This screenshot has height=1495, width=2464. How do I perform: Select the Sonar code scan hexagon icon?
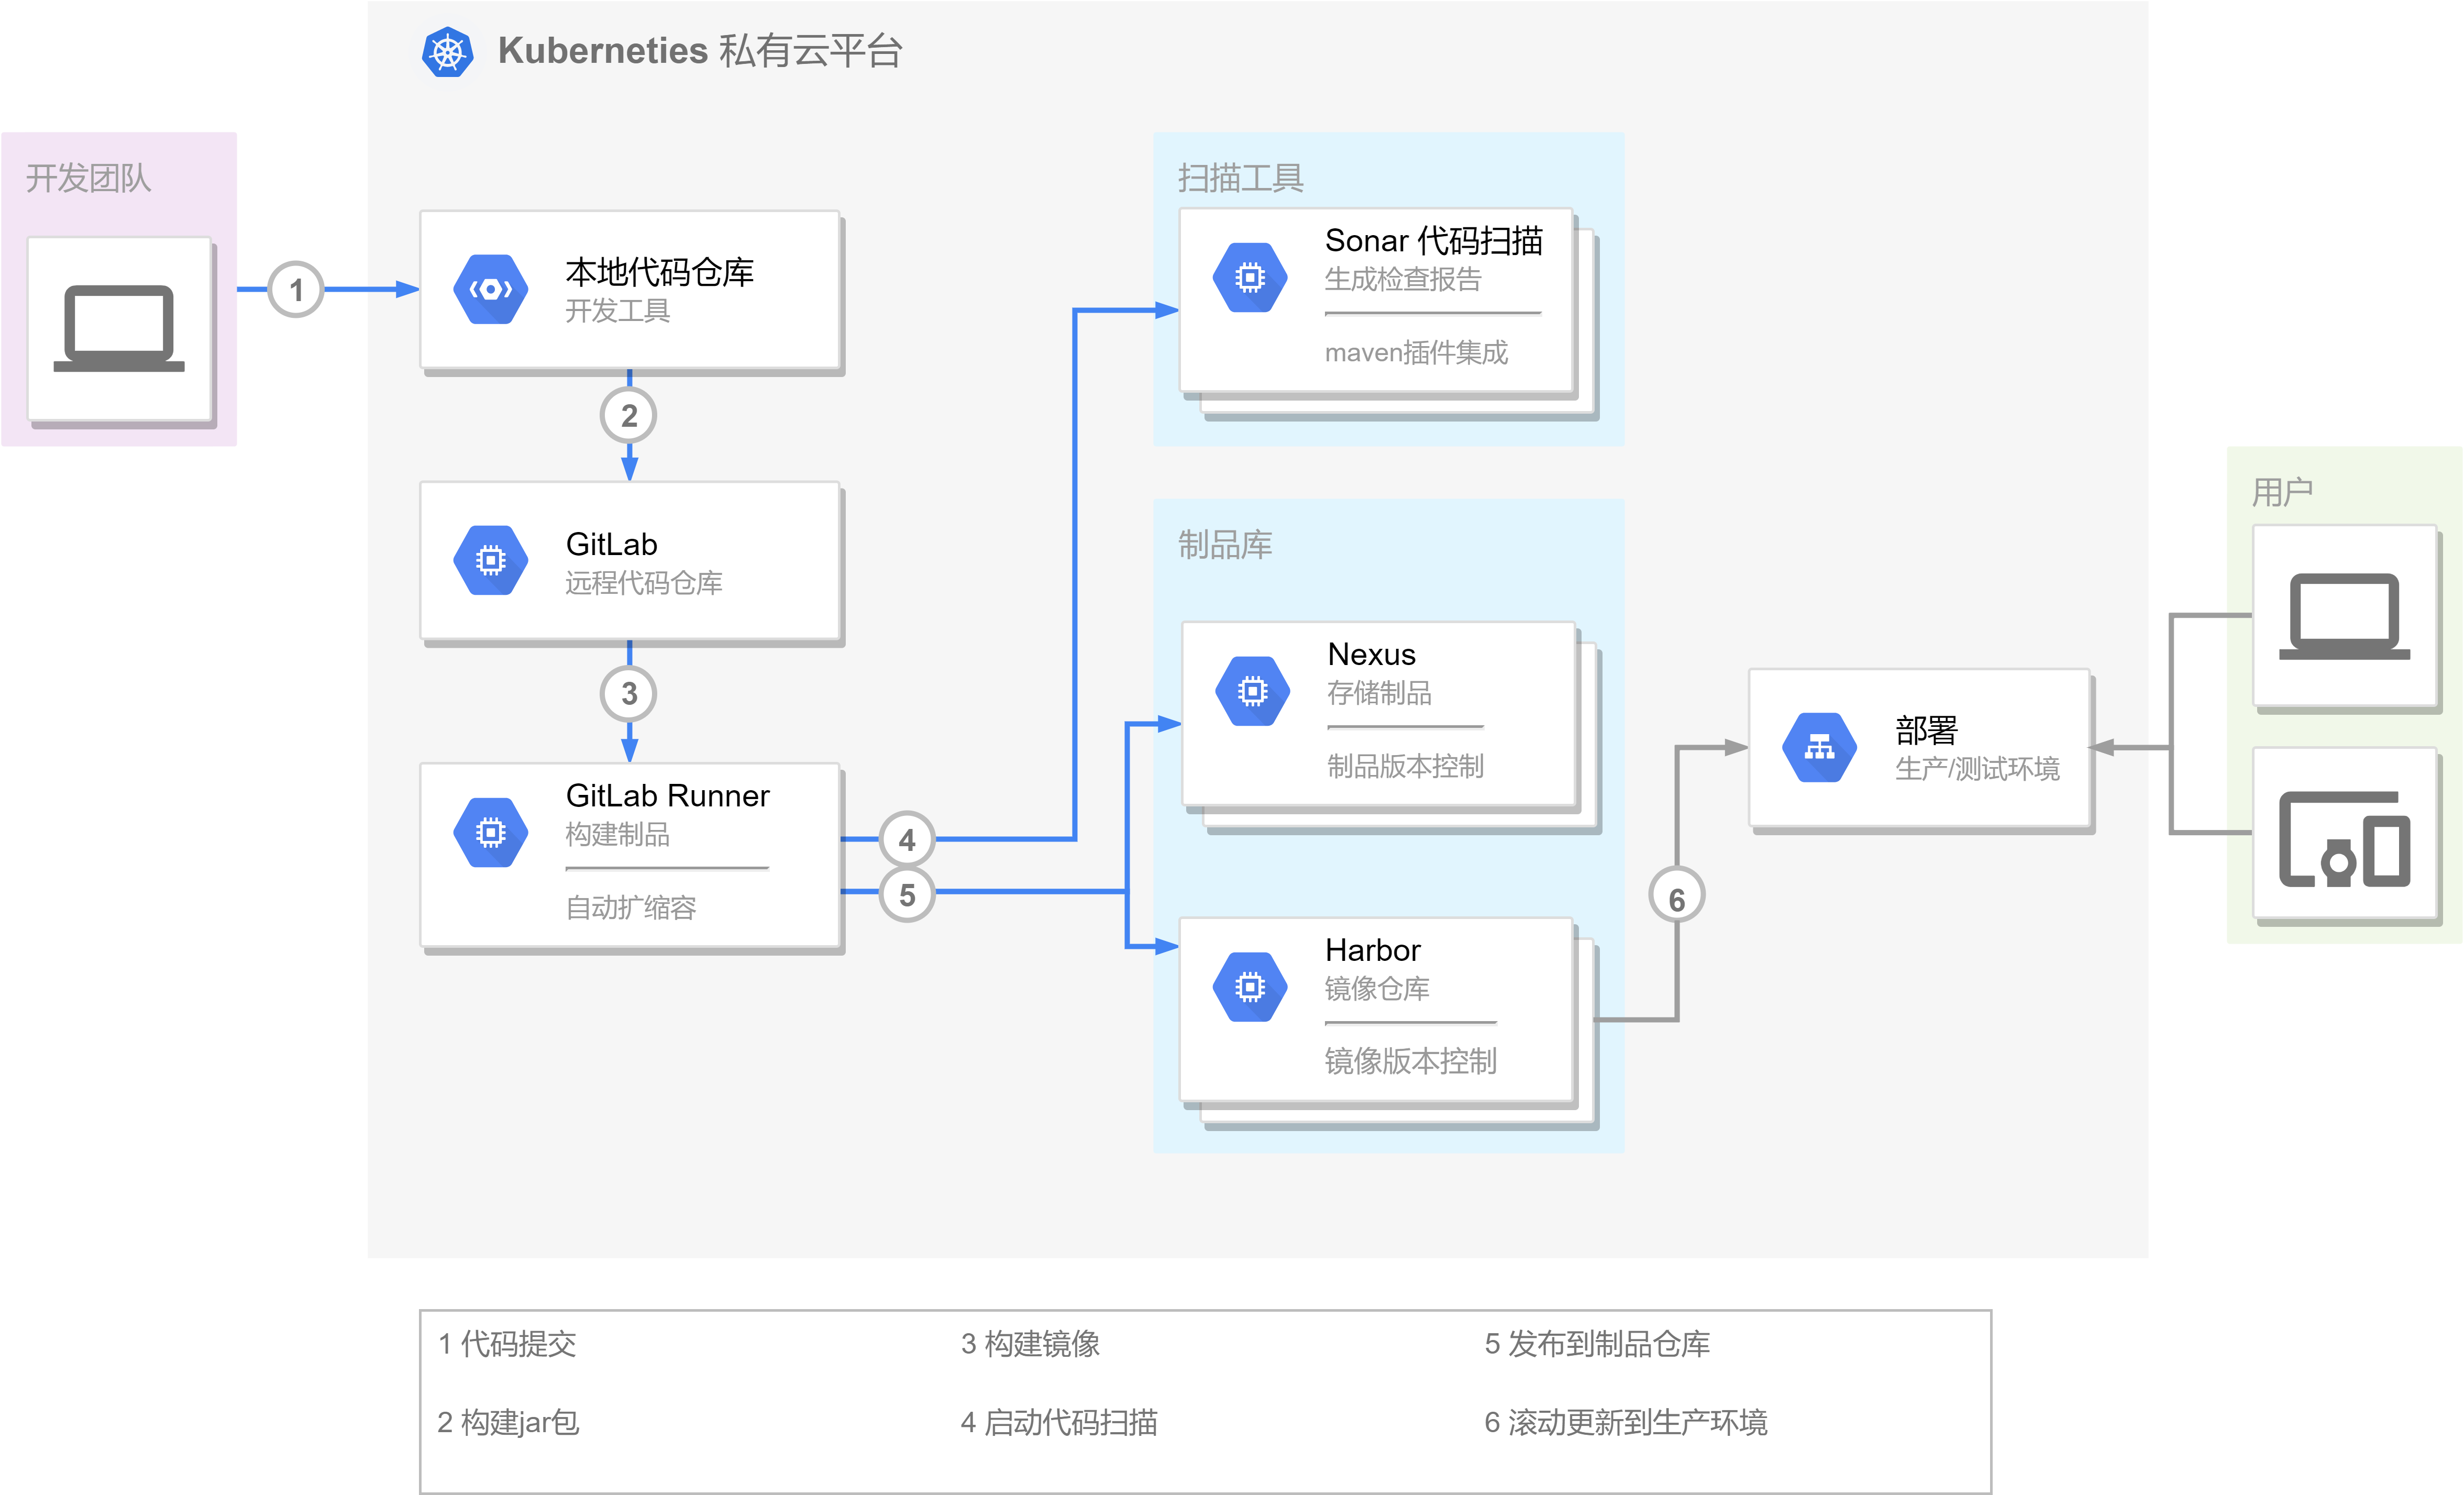1250,277
